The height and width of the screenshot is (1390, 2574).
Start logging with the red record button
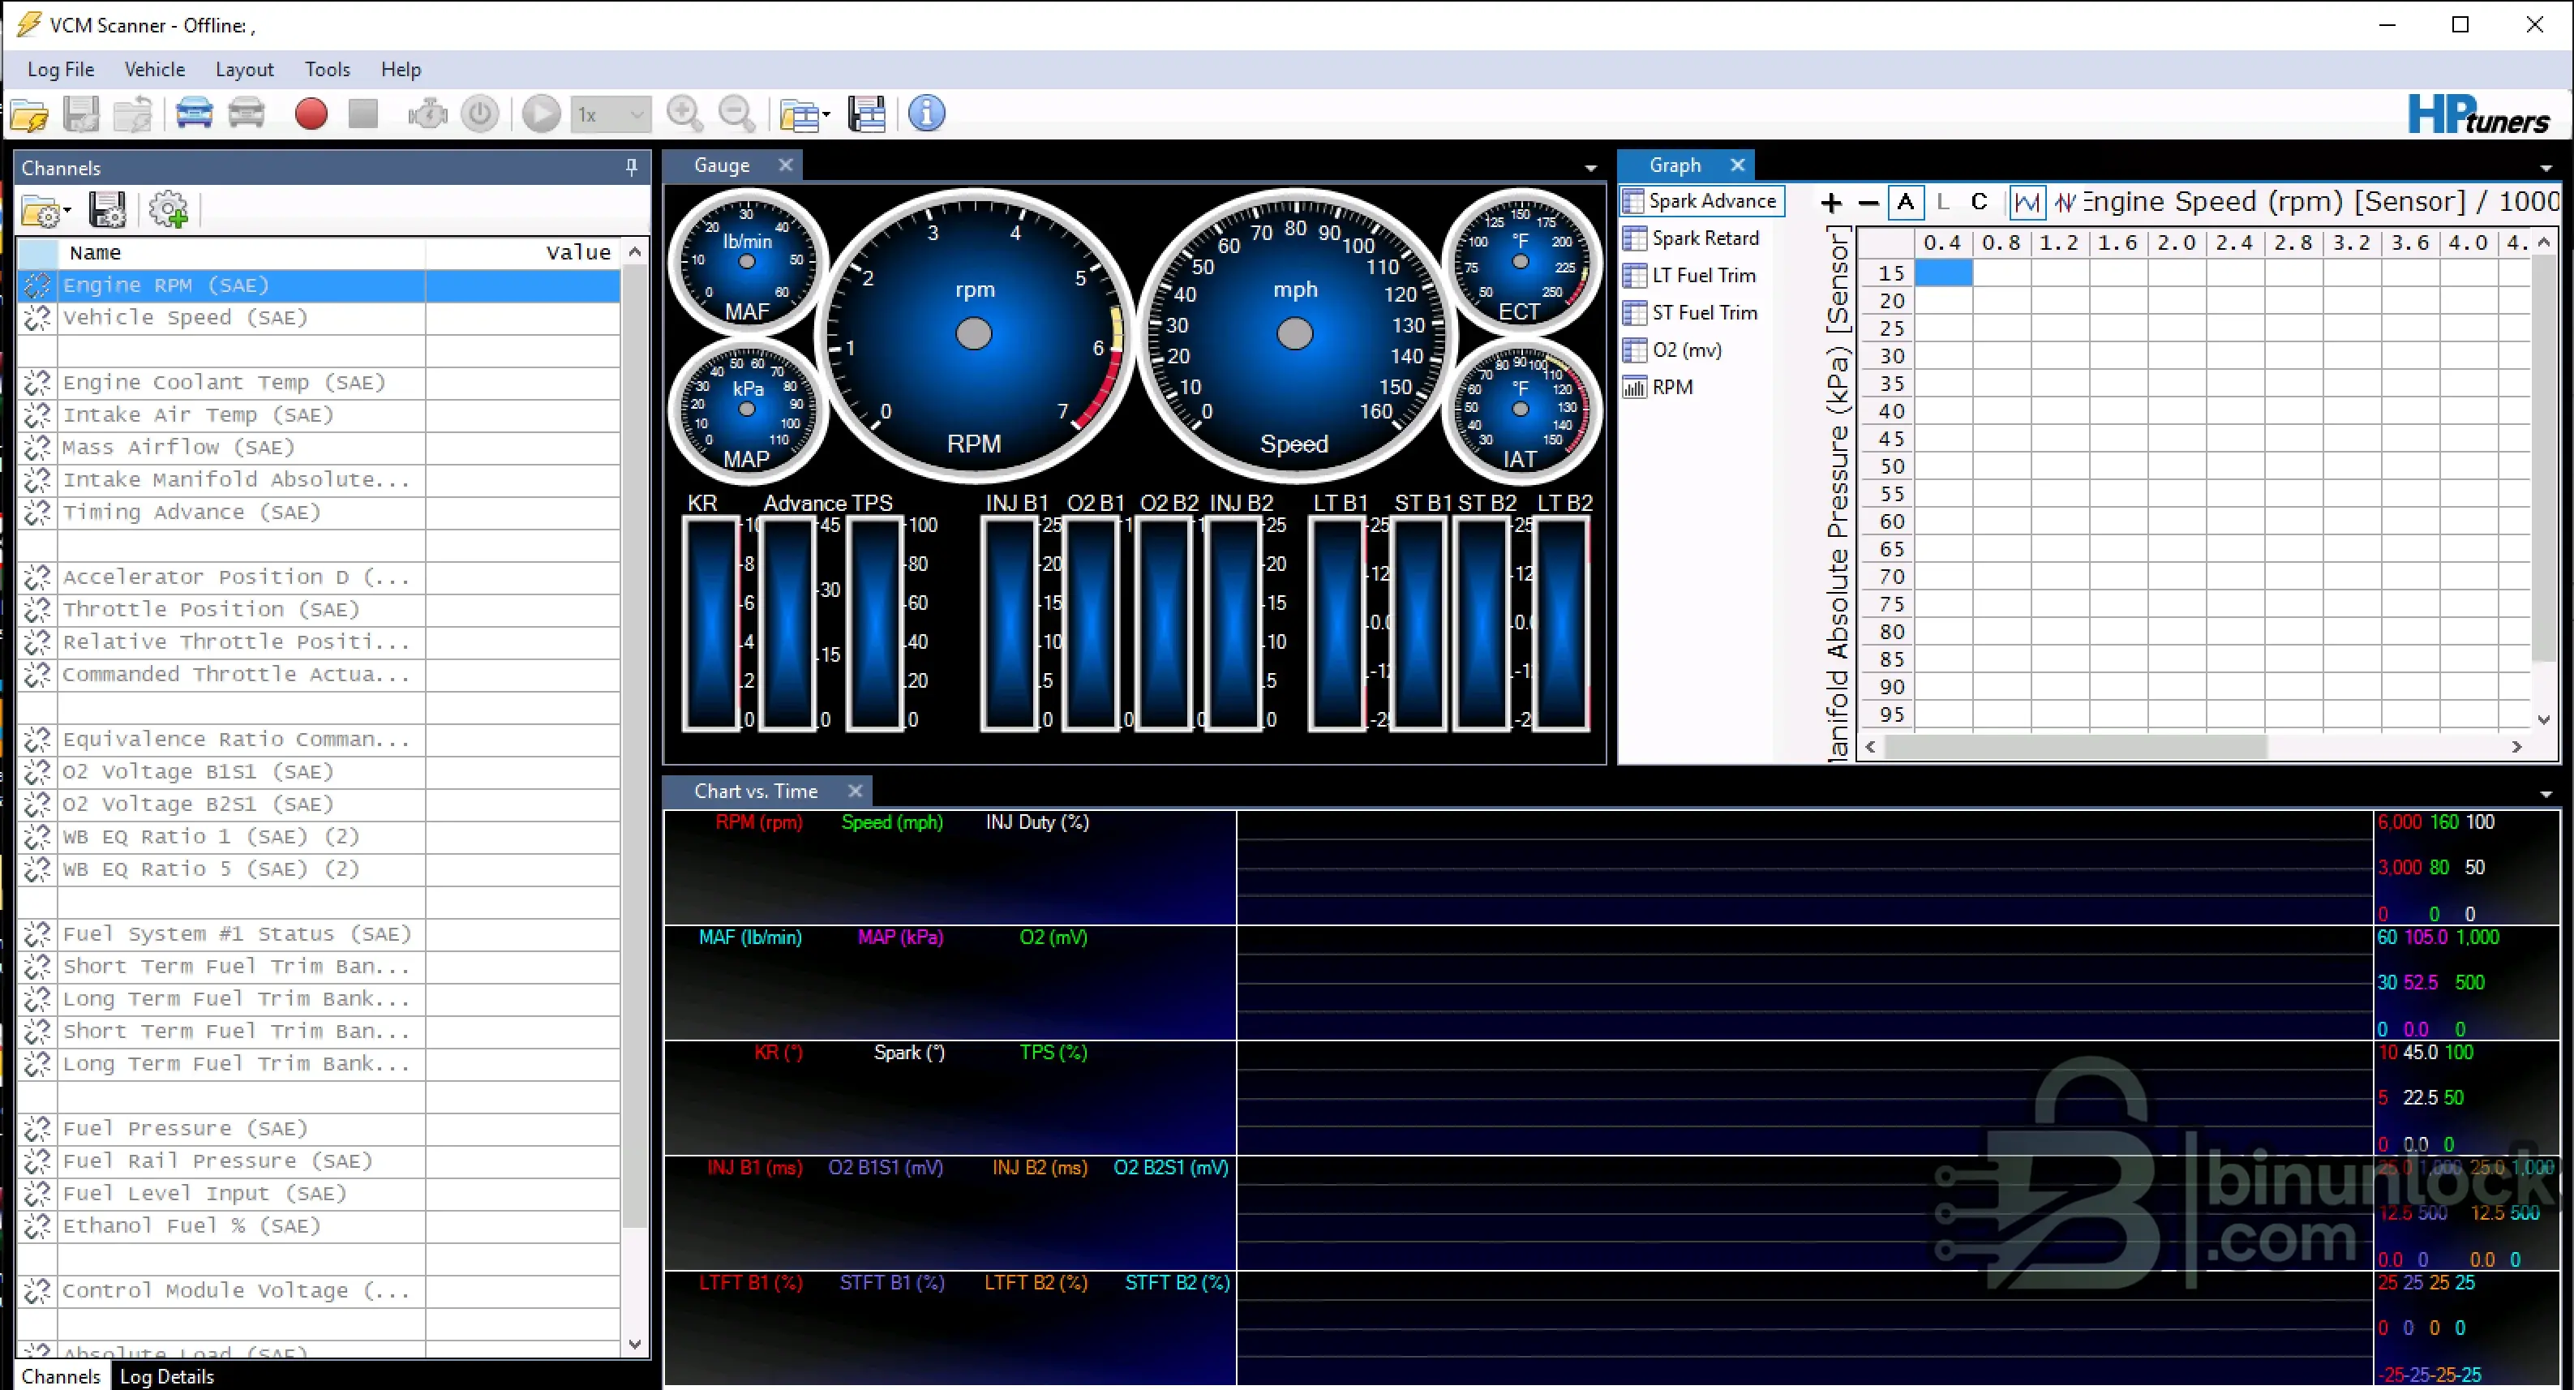coord(311,114)
